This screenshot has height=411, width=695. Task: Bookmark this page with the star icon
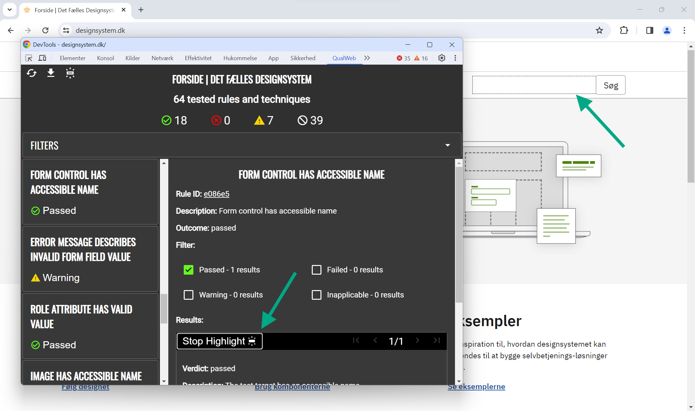[x=599, y=30]
